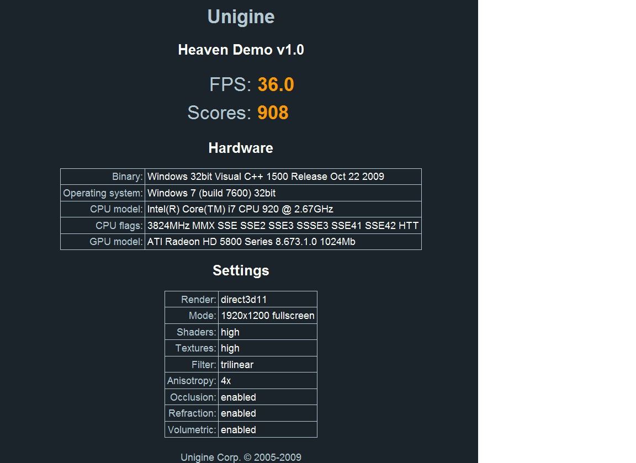The height and width of the screenshot is (463, 636).
Task: Select the Anisotropy: label cell
Action: pyautogui.click(x=192, y=381)
